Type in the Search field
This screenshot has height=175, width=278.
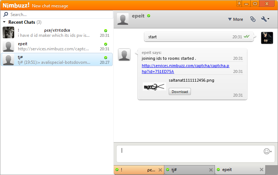pyautogui.click(x=57, y=14)
